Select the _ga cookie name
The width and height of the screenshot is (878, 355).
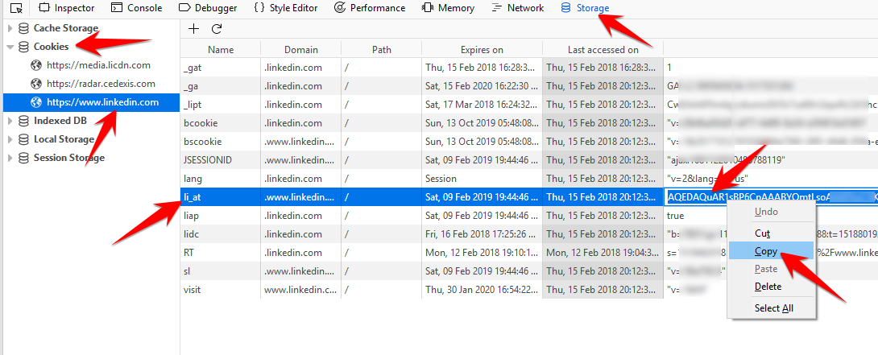pyautogui.click(x=190, y=86)
